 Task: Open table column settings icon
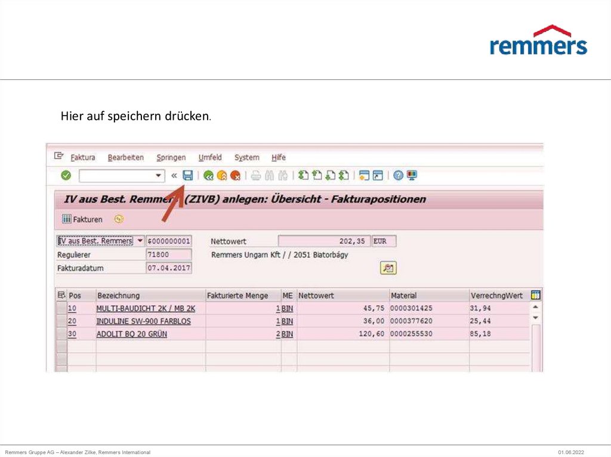(536, 295)
